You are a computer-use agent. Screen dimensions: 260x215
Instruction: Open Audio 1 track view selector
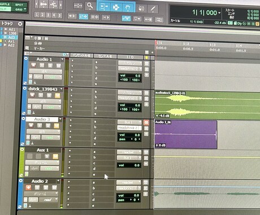click(45, 71)
